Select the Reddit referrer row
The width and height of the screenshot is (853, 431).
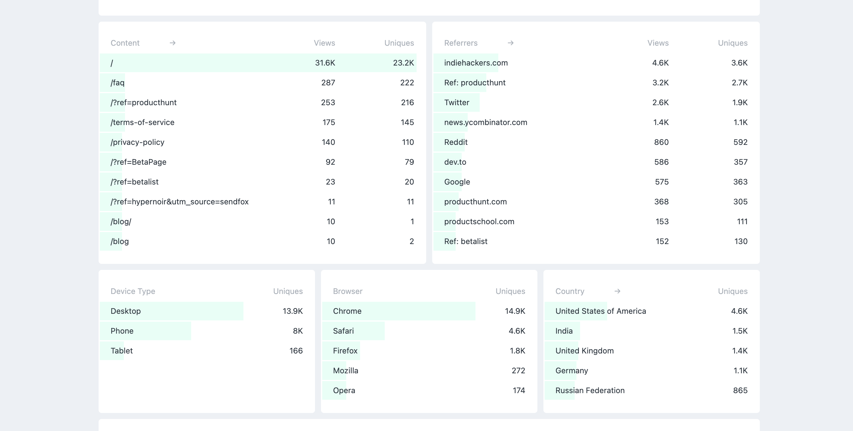[456, 142]
